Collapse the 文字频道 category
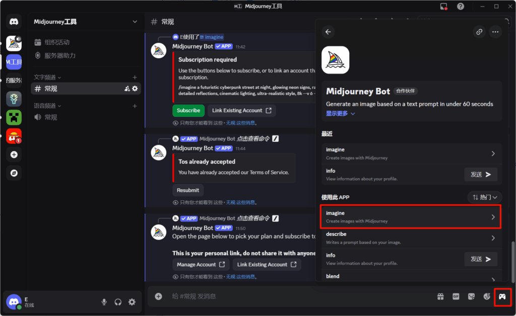Viewport: 516px width, 316px height. click(47, 77)
